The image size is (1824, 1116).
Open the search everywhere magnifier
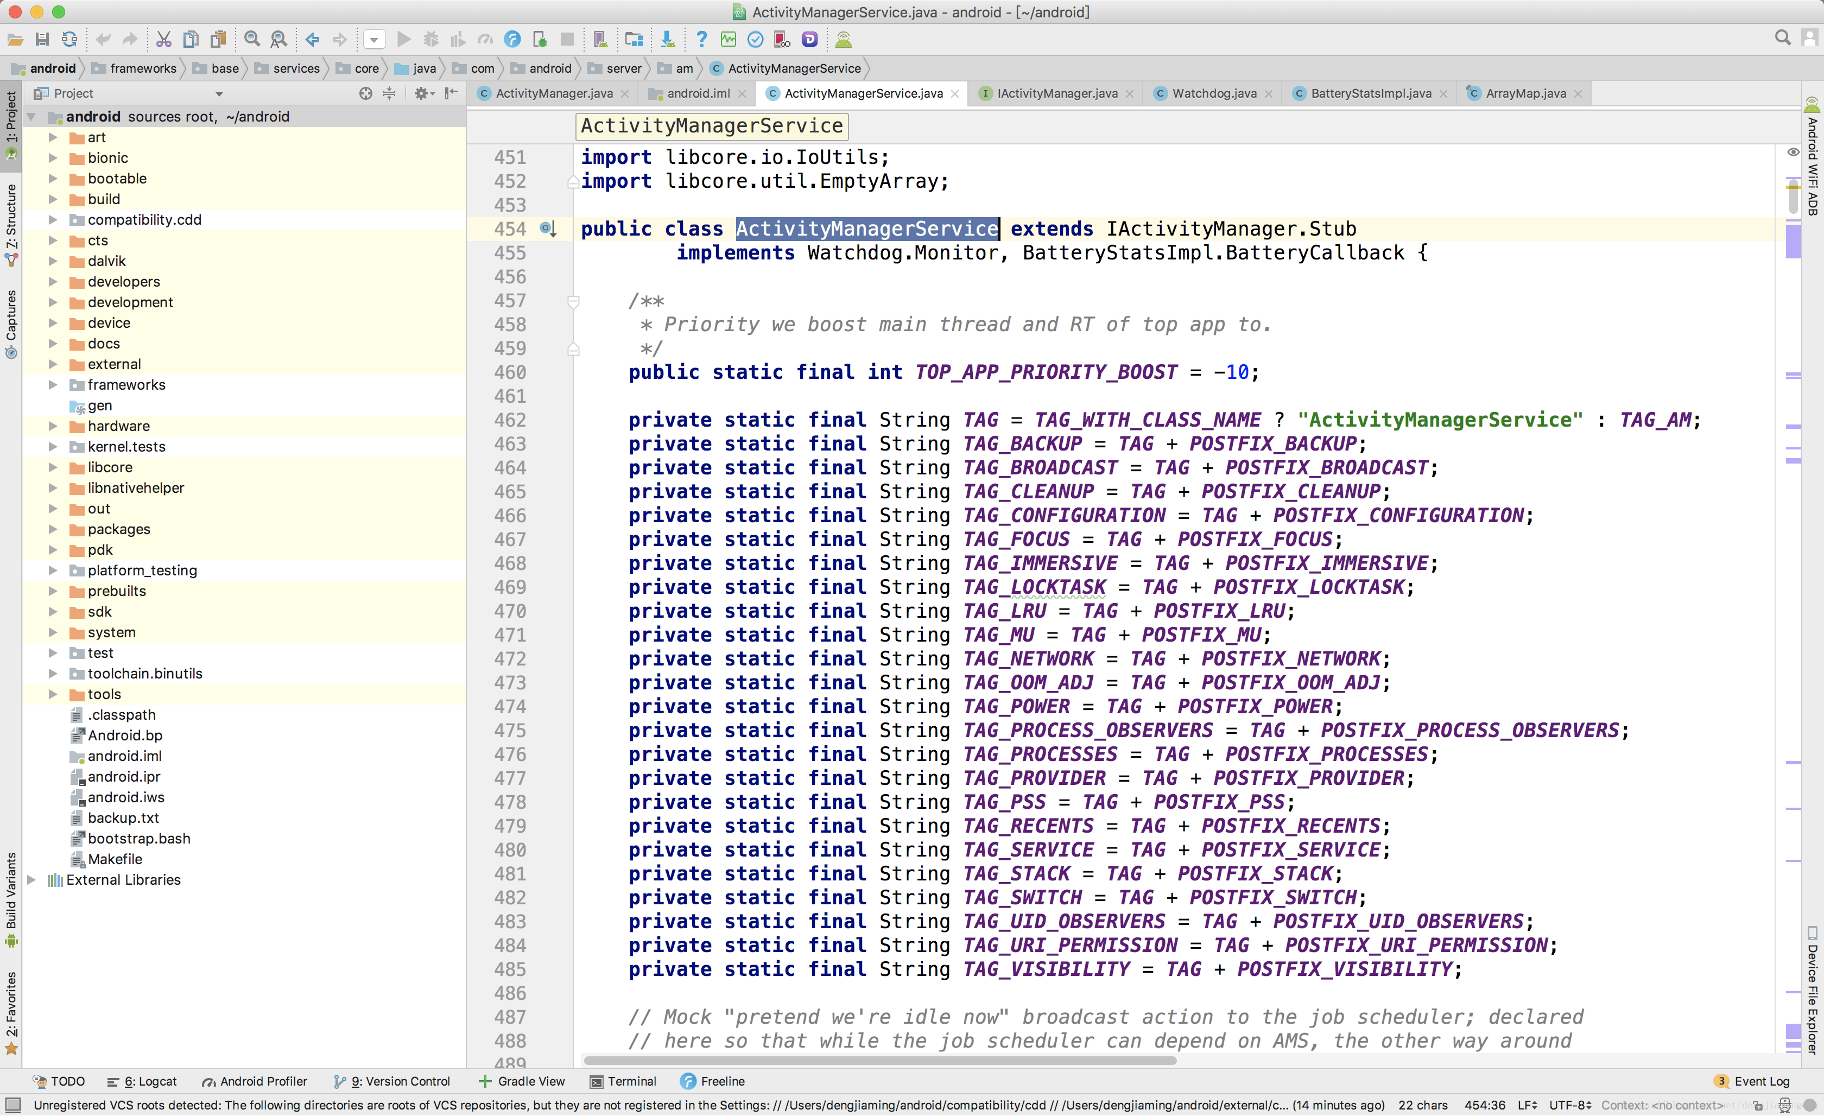click(1783, 38)
